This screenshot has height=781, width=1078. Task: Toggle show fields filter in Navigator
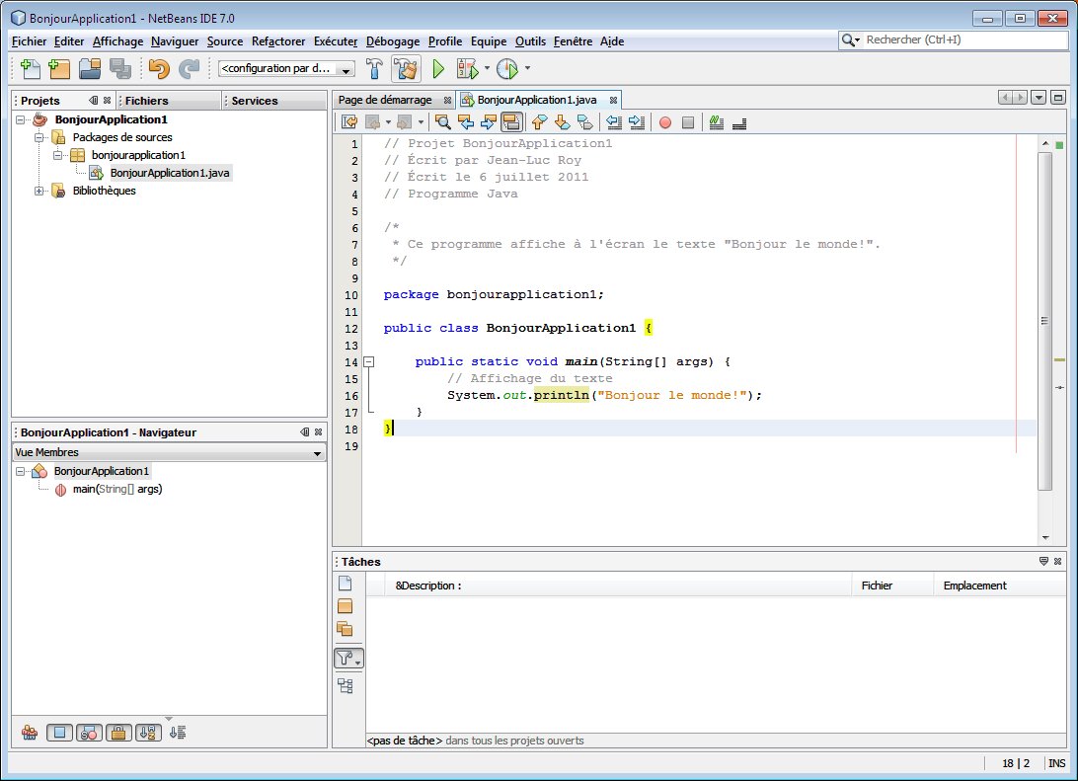click(60, 733)
